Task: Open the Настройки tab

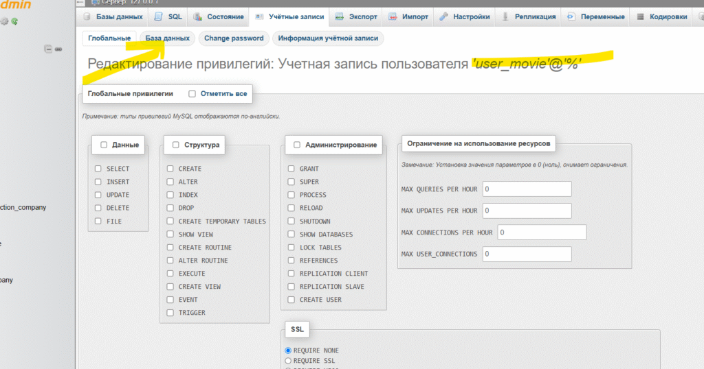Action: 465,16
